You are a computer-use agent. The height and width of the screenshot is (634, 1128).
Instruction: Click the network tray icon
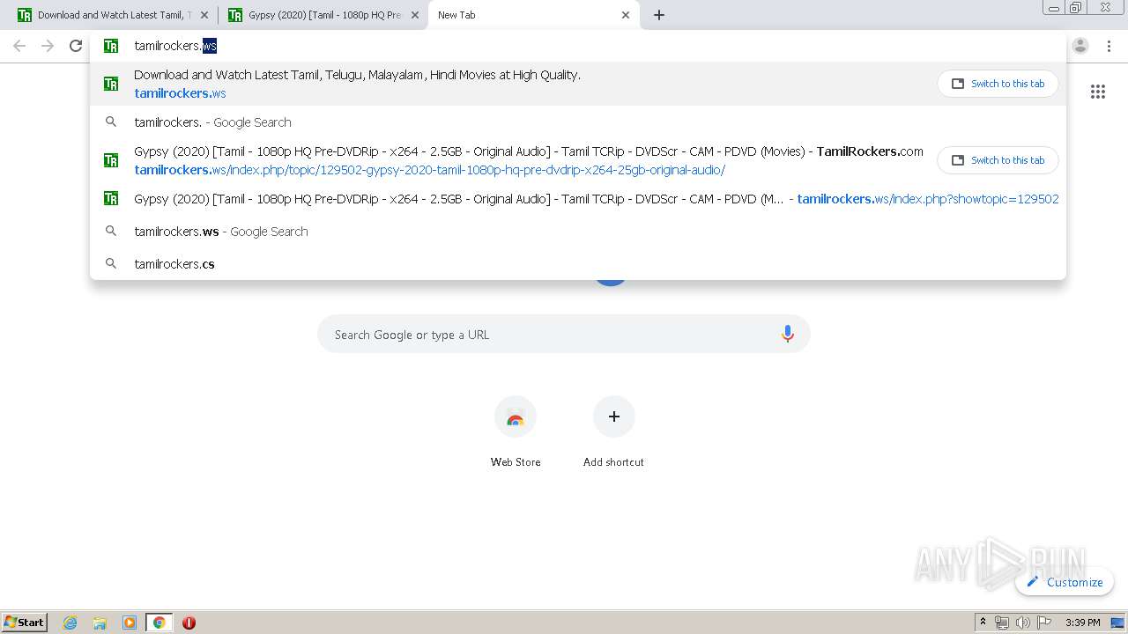pyautogui.click(x=1002, y=623)
